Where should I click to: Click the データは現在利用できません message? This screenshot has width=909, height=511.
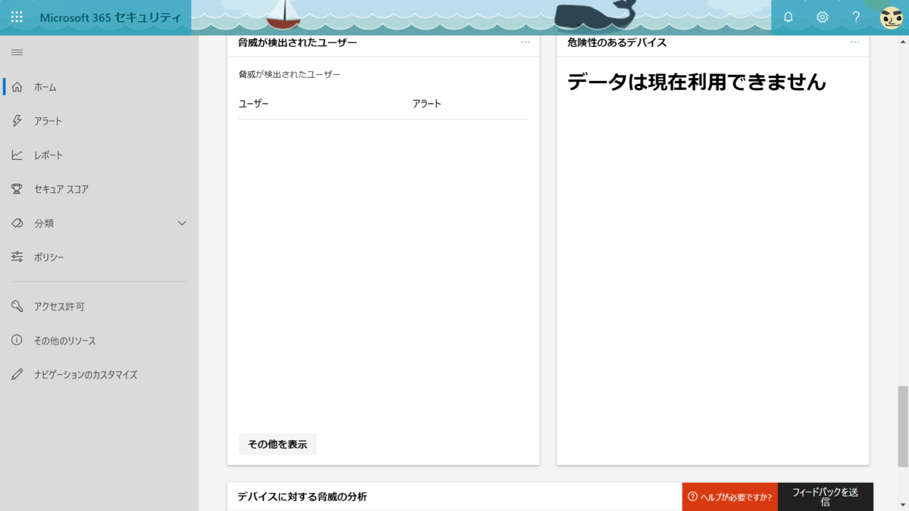coord(697,82)
